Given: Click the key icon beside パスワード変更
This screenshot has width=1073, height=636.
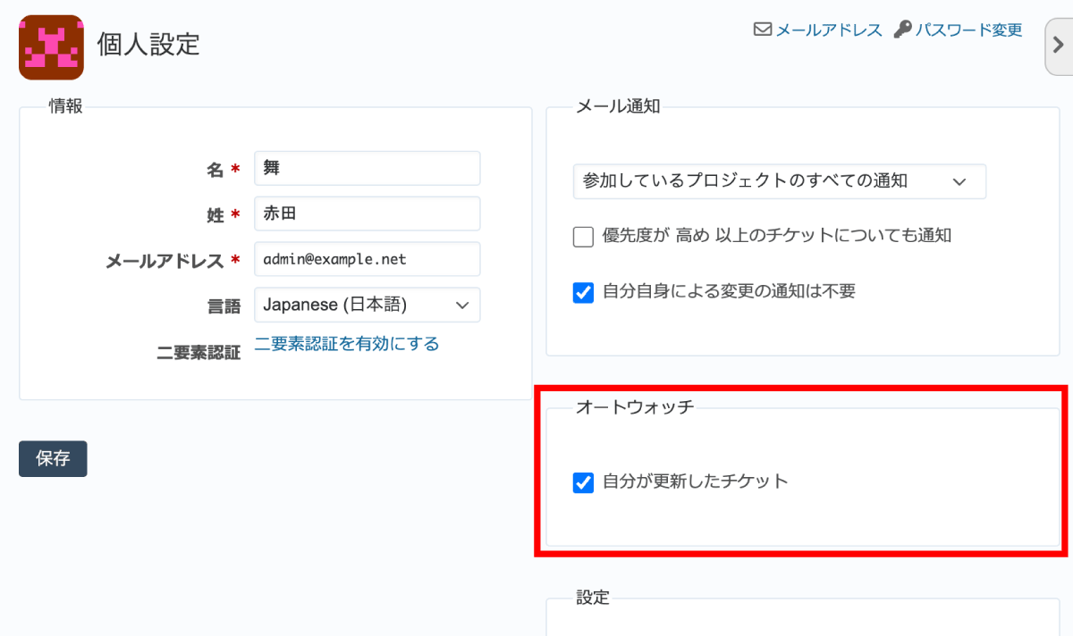Looking at the screenshot, I should click(x=902, y=29).
